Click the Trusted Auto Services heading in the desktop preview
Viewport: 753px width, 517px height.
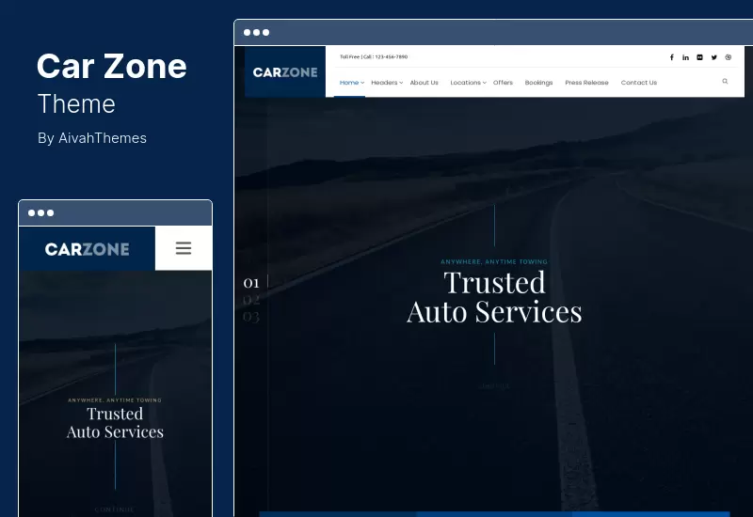tap(494, 297)
